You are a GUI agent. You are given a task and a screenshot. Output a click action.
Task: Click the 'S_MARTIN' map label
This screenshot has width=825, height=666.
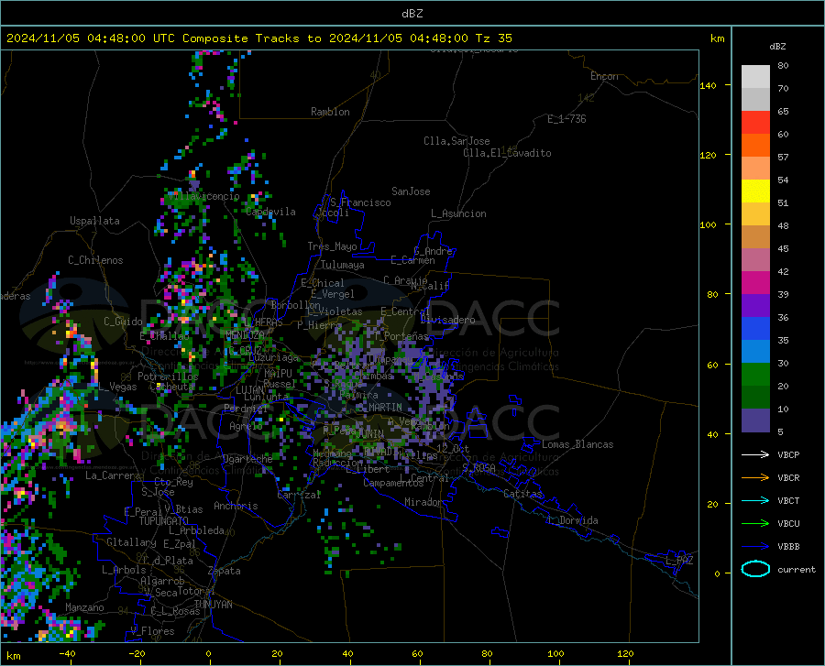click(x=379, y=408)
